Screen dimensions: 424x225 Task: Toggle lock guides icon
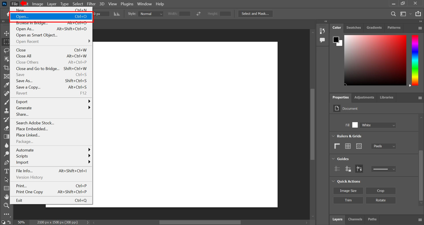tap(348, 169)
